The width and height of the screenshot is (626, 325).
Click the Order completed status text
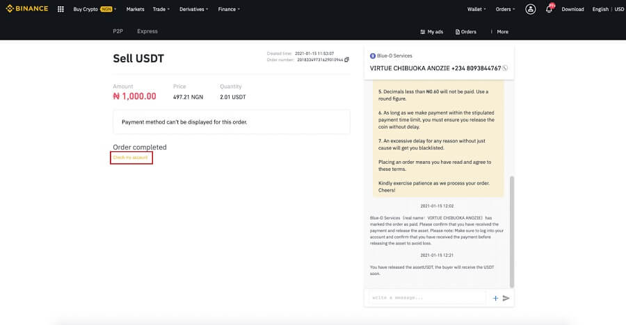click(x=140, y=147)
